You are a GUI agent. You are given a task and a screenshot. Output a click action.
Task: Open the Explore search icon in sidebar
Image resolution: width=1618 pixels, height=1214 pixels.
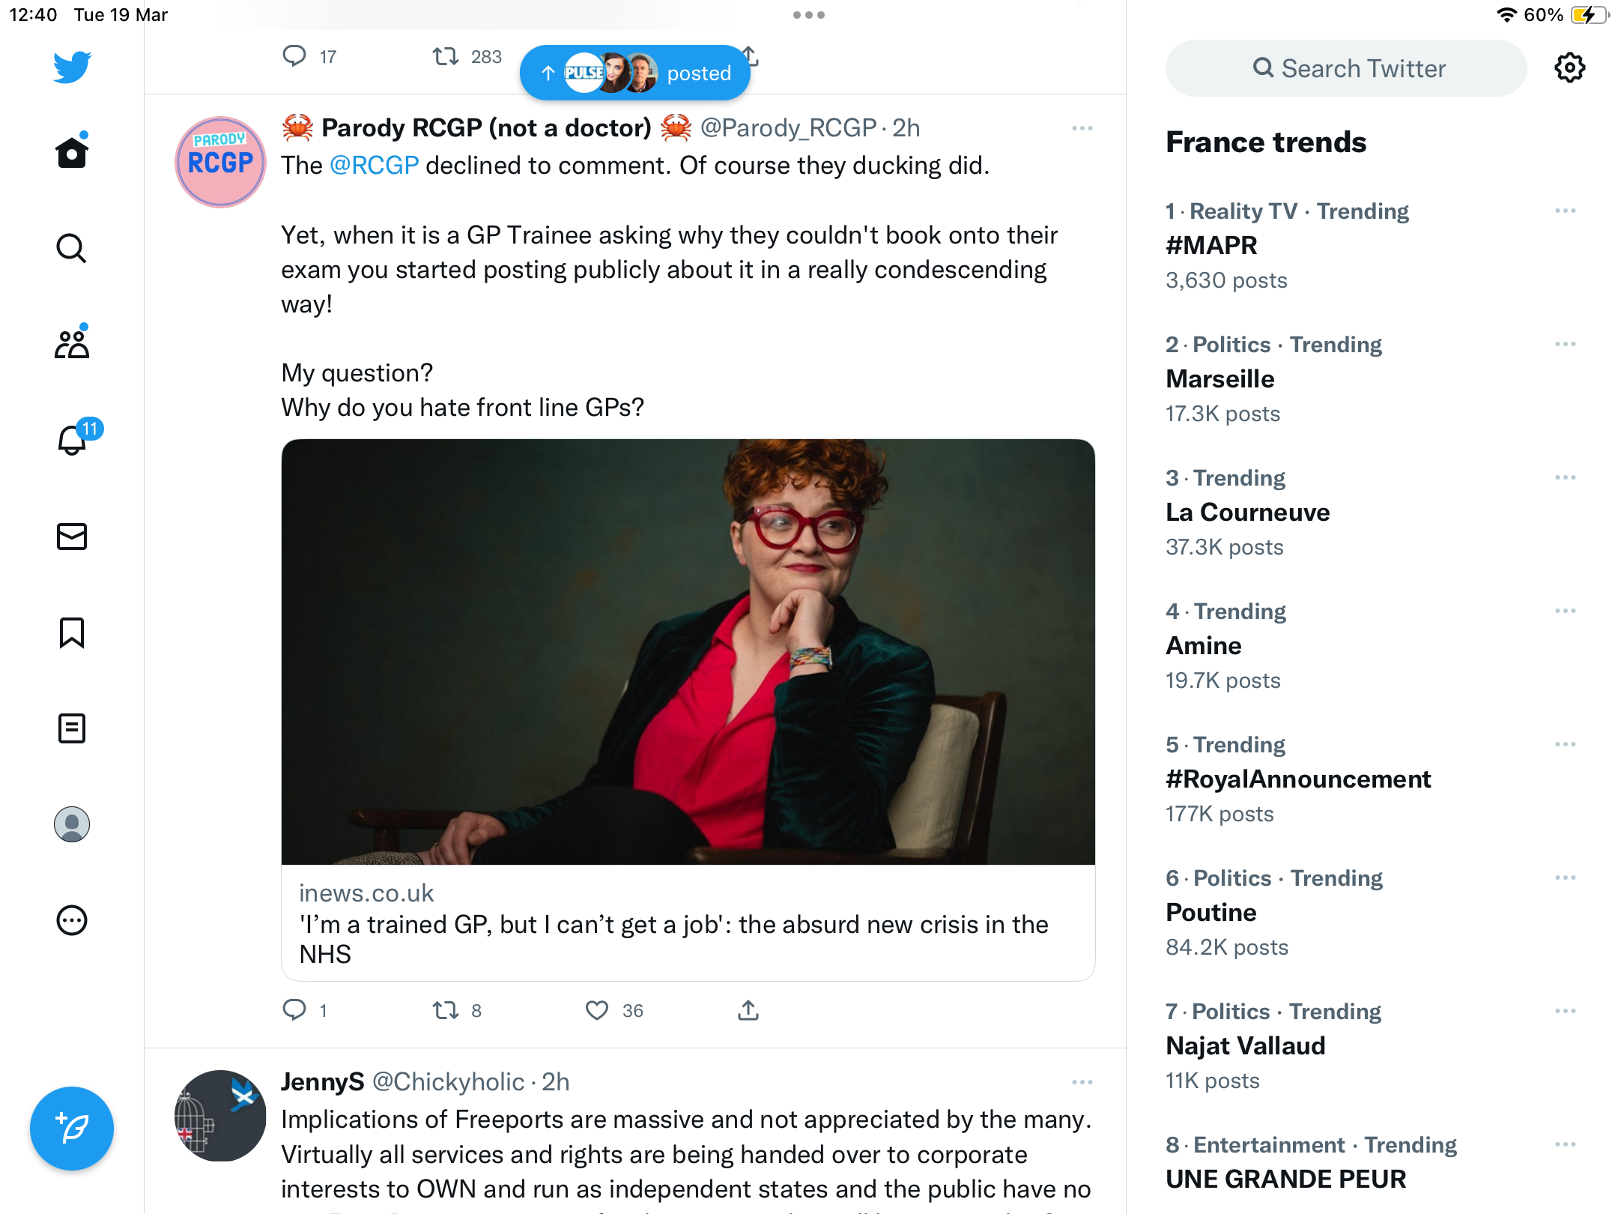[72, 248]
